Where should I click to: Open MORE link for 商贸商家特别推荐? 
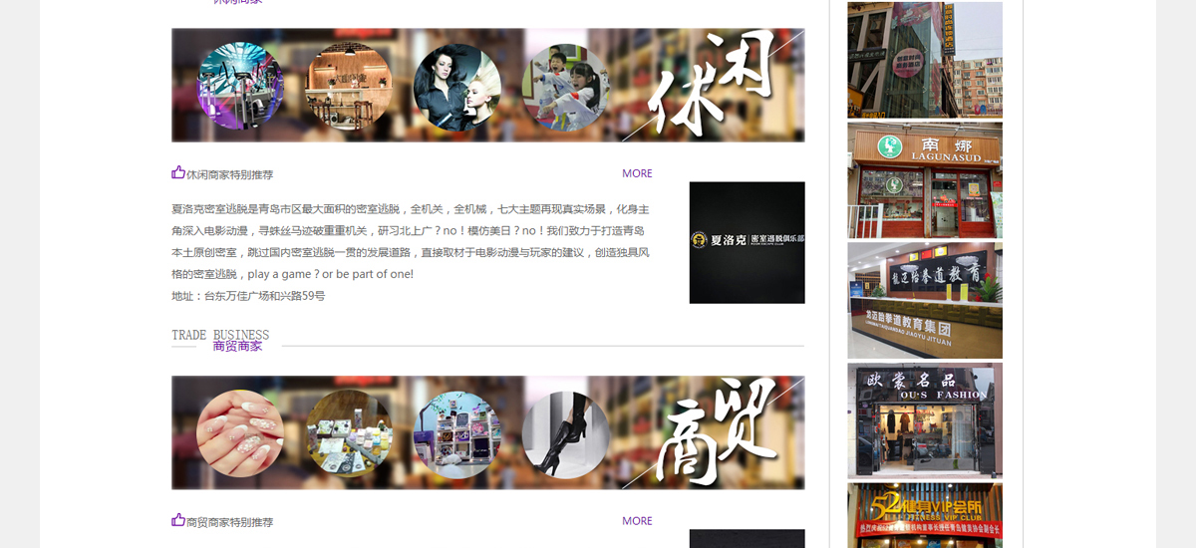pos(637,521)
